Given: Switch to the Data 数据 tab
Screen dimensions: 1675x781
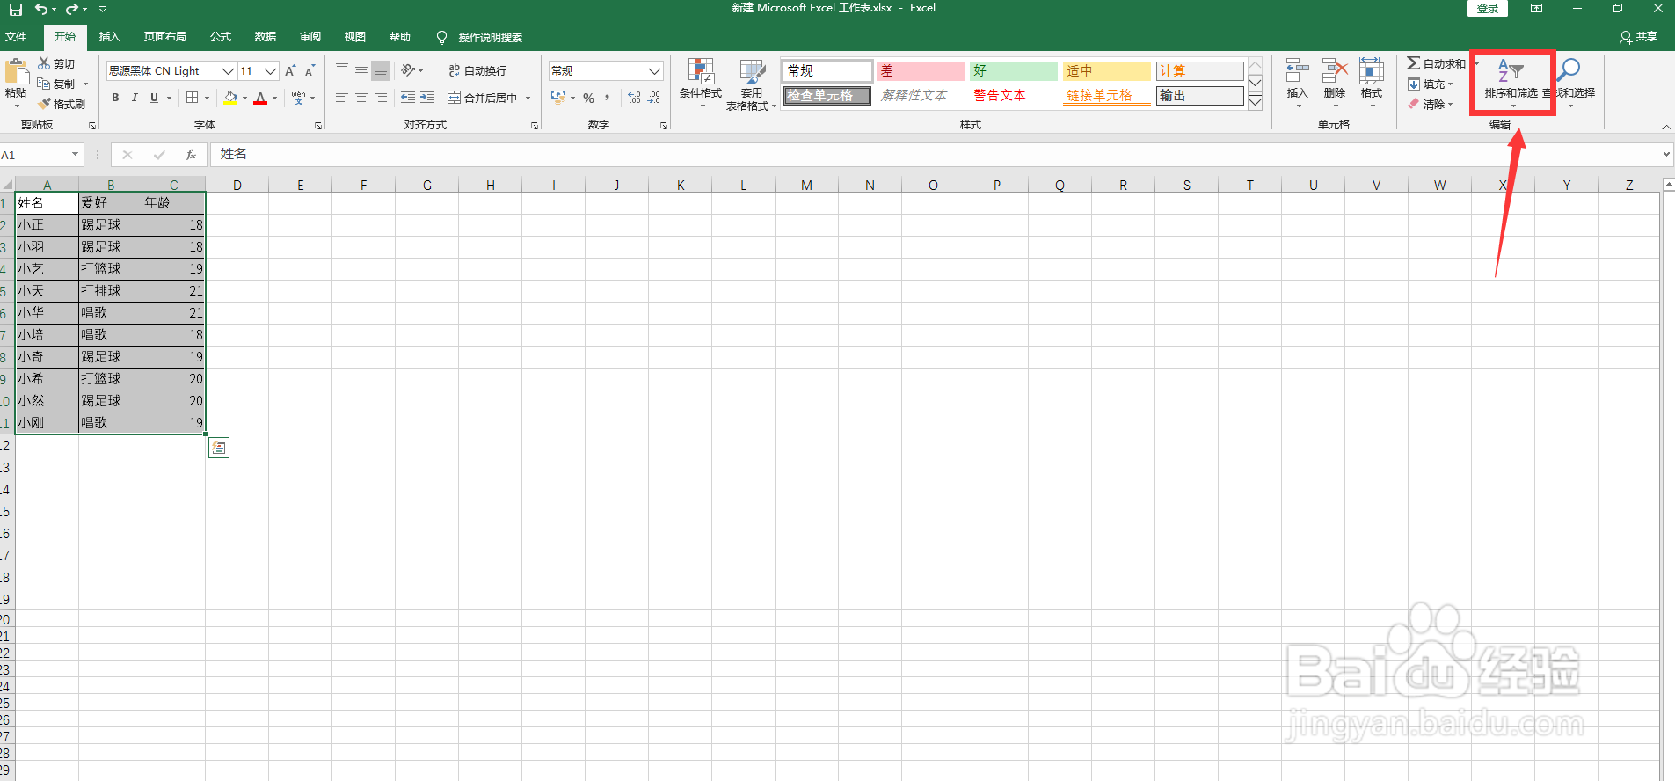Looking at the screenshot, I should tap(266, 37).
